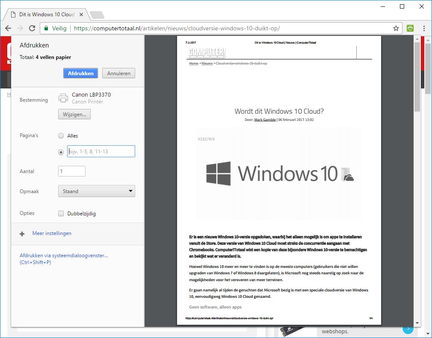Click the 'Wordt dit Windows 10 Cloud?' headline
432x338 pixels.
[x=279, y=111]
